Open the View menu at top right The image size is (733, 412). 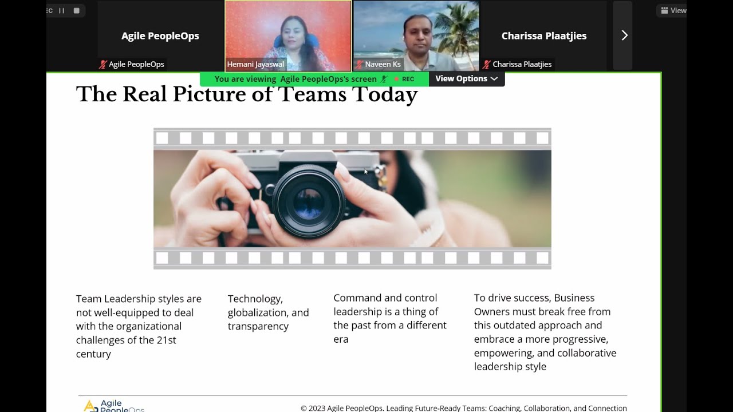673,10
